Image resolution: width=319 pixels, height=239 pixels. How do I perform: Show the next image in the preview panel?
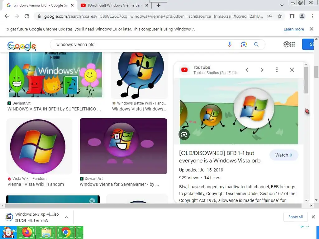(x=262, y=70)
